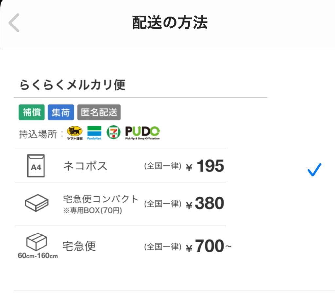Click the PUDO station logo
This screenshot has height=295, width=335.
click(142, 132)
